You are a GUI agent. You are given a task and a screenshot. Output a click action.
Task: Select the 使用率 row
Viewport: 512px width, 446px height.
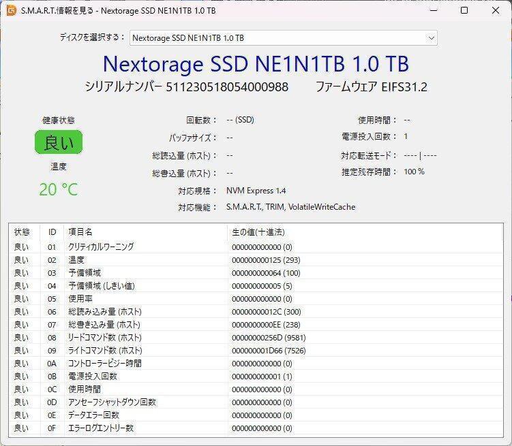[256, 299]
